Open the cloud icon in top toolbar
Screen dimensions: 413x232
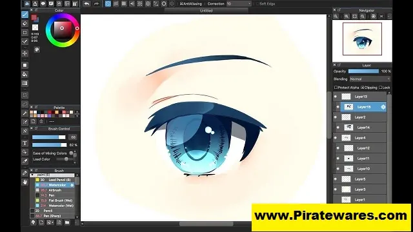[x=27, y=4]
